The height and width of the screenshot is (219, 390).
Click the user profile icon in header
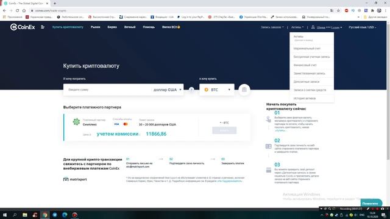[313, 27]
